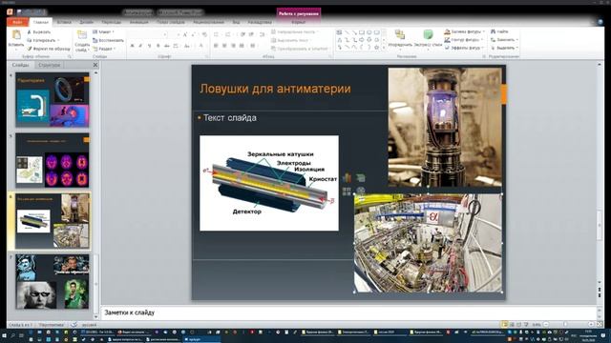611x343 pixels.
Task: Click Clear Formatting eraser icon
Action: (x=204, y=34)
